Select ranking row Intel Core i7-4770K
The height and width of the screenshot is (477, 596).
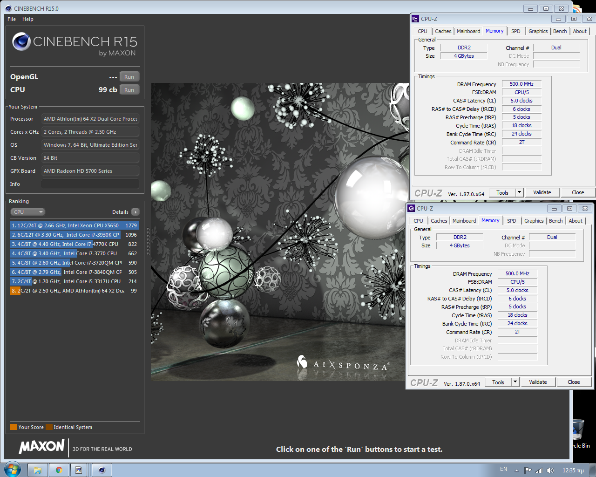[74, 244]
